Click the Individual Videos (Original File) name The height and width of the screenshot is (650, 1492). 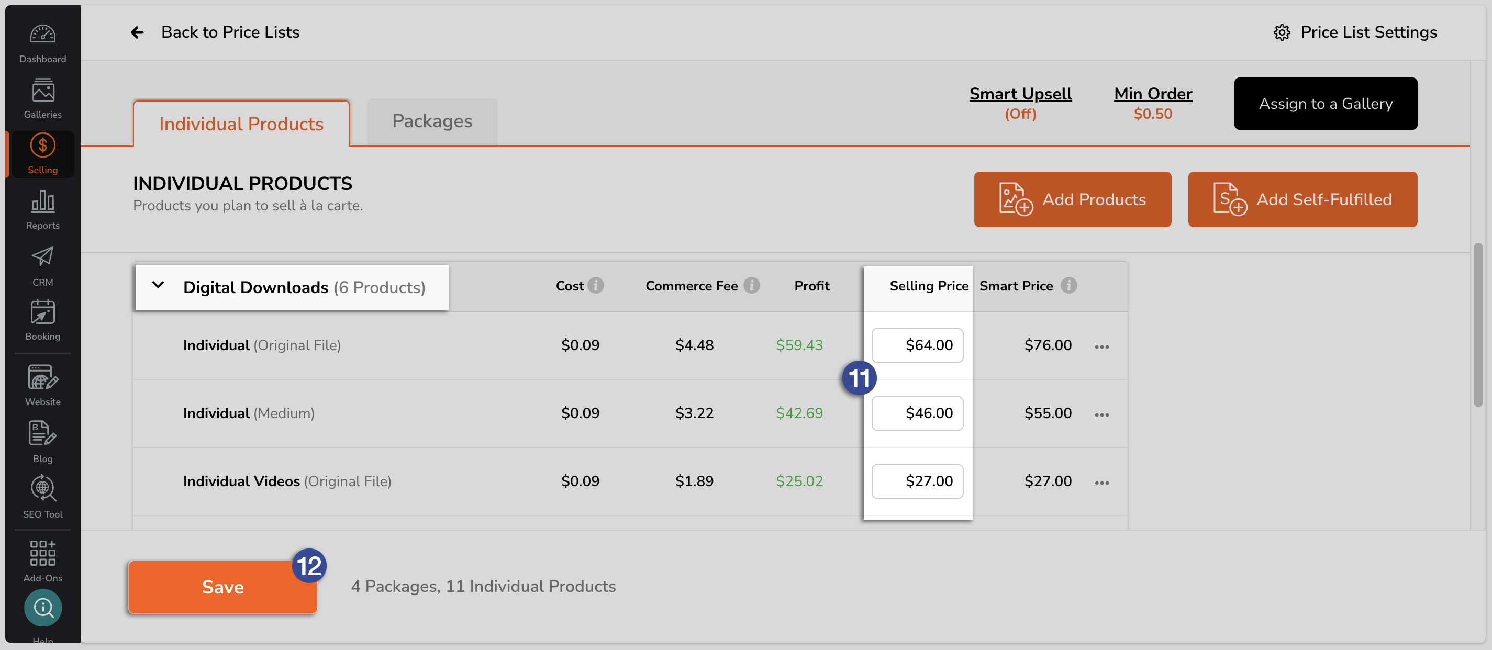pyautogui.click(x=287, y=481)
